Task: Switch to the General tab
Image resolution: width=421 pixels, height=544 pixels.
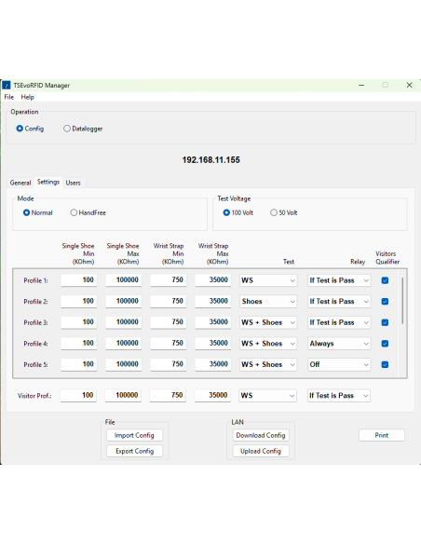Action: (20, 183)
